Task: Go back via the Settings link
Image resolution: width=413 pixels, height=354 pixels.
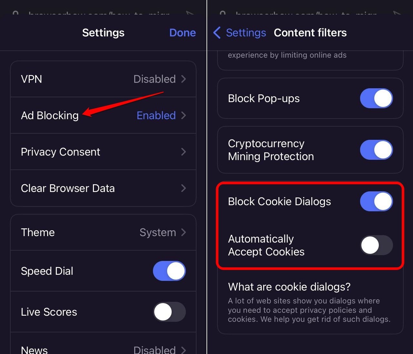Action: point(246,33)
